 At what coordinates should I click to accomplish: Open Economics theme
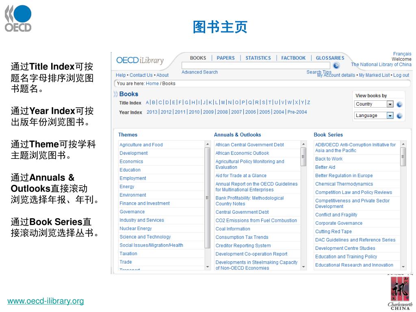point(131,161)
